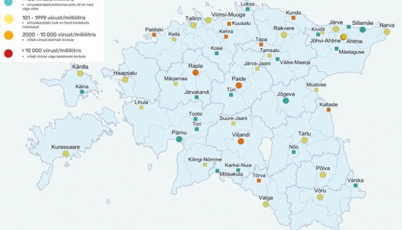Image resolution: width=402 pixels, height=230 pixels.
Task: Click the Mäetaguse green square marker
Action: [336, 49]
